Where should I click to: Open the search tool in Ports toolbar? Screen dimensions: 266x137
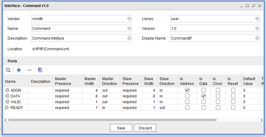tap(8, 70)
